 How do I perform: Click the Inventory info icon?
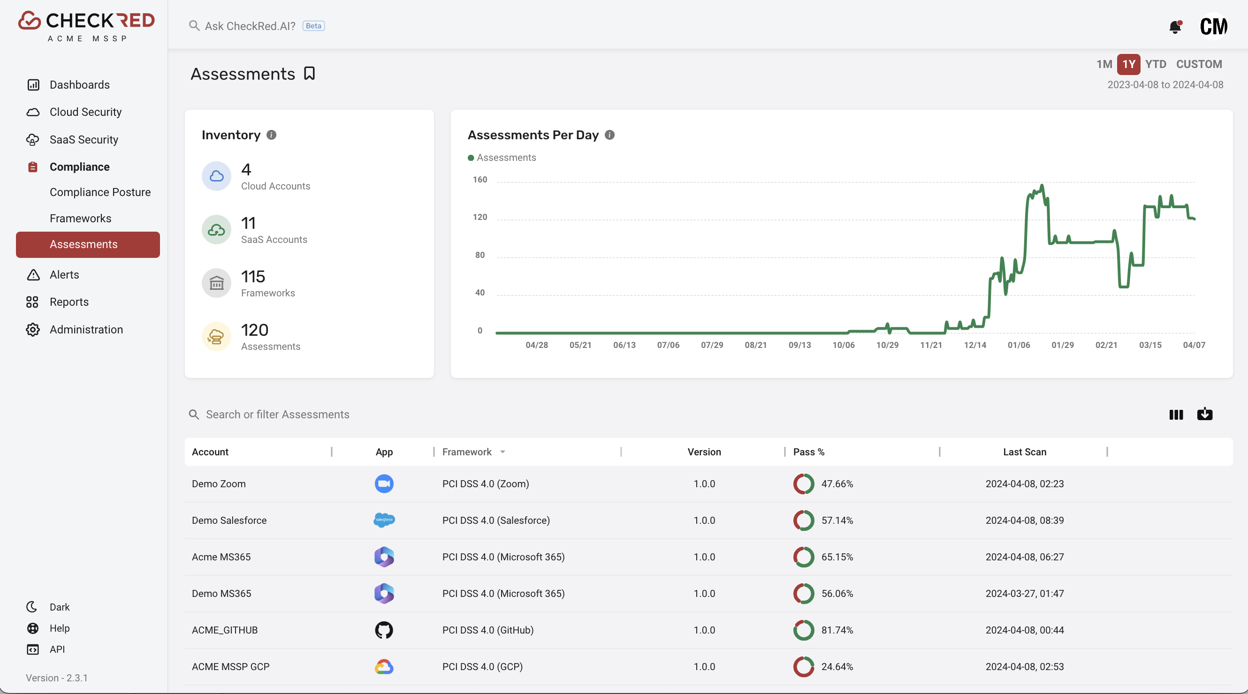271,135
